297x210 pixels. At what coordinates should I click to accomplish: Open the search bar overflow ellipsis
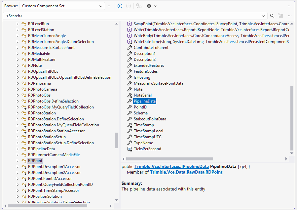click(x=290, y=16)
